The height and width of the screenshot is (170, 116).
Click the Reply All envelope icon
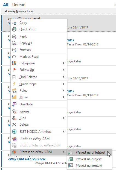coord(14,43)
